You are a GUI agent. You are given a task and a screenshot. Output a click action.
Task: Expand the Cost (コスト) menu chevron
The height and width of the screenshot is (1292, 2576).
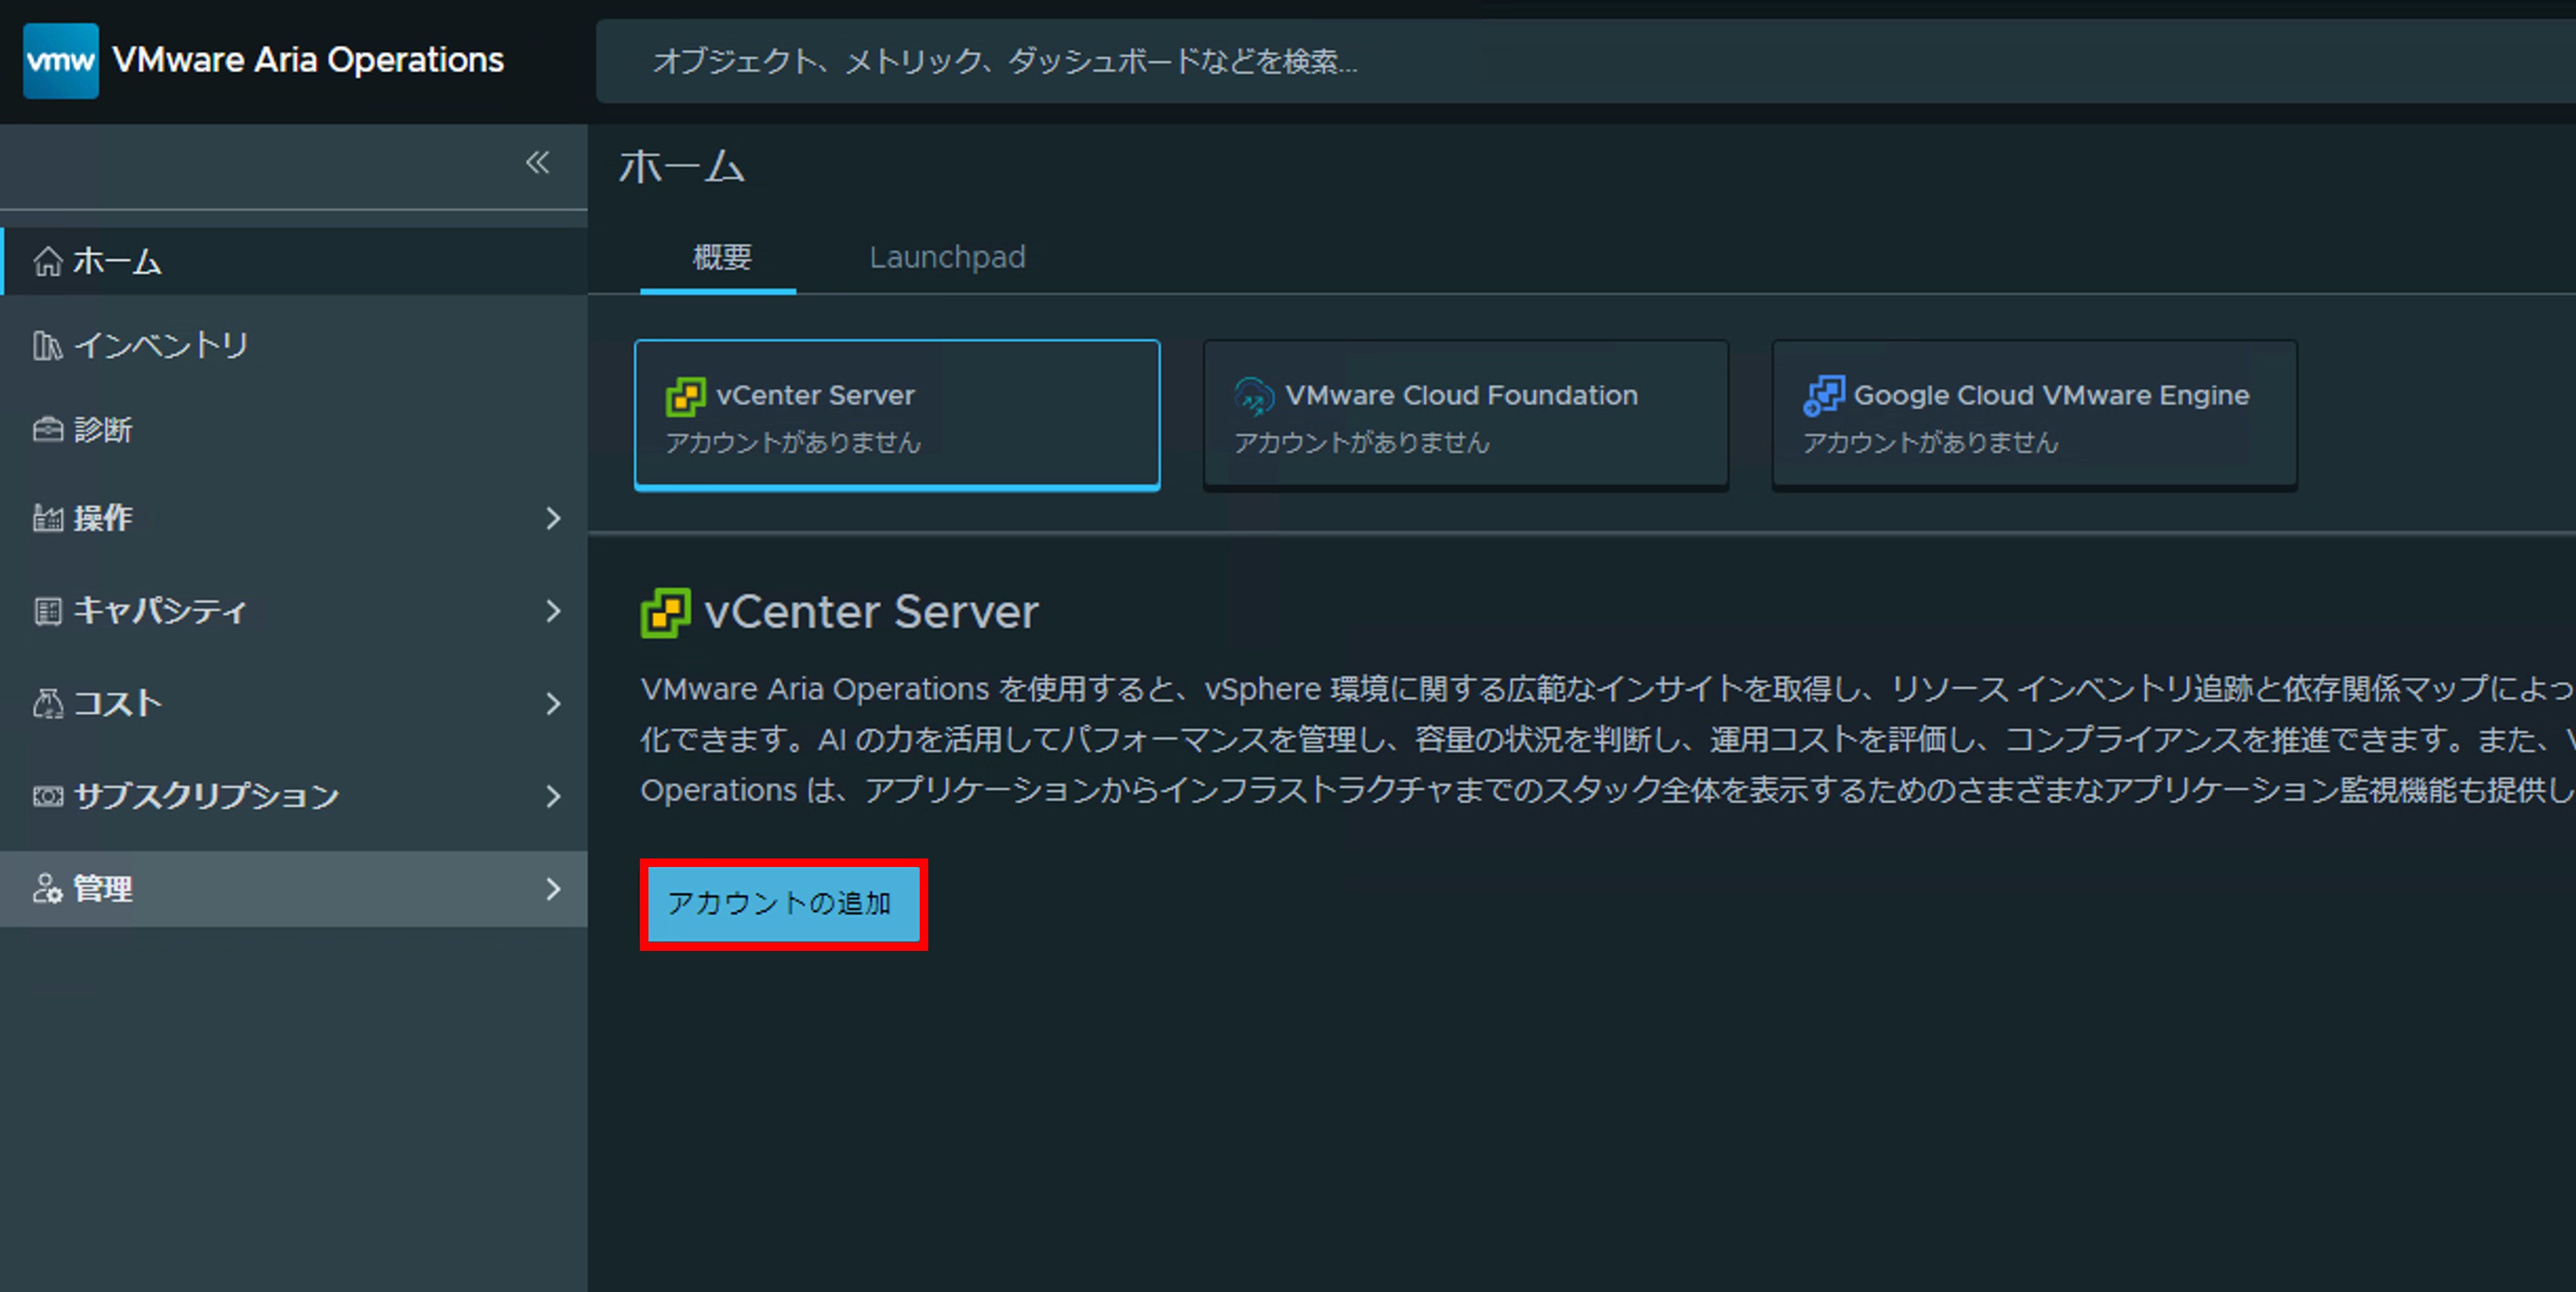(x=553, y=704)
